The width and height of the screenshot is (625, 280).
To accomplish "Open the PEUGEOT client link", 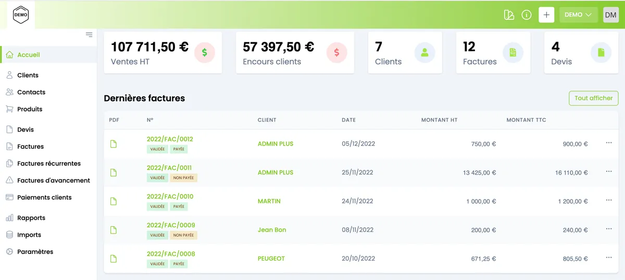I will 271,259.
